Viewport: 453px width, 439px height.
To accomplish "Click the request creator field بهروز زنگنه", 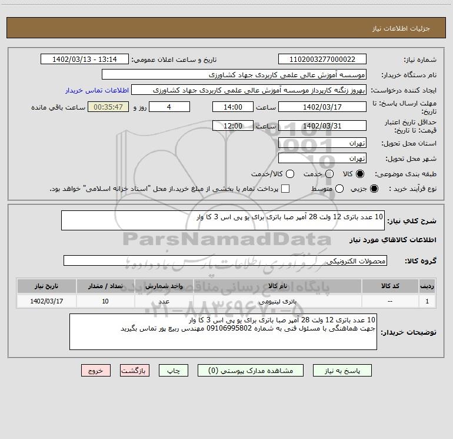I will pyautogui.click(x=249, y=90).
